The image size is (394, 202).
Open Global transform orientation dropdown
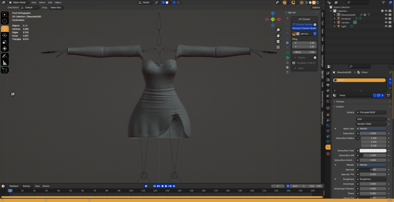[145, 2]
